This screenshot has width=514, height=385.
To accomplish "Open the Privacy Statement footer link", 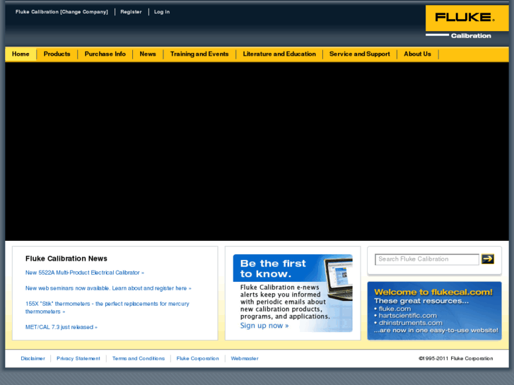I will [x=78, y=358].
